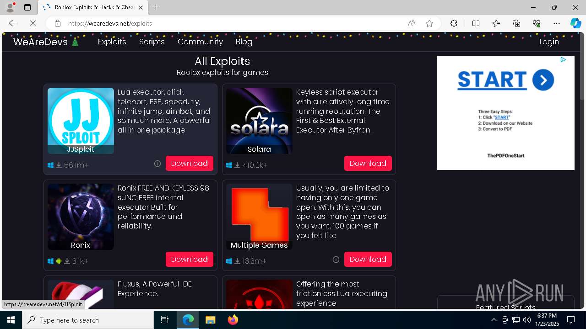This screenshot has width=586, height=329.
Task: Open a new tab with plus
Action: tap(156, 7)
